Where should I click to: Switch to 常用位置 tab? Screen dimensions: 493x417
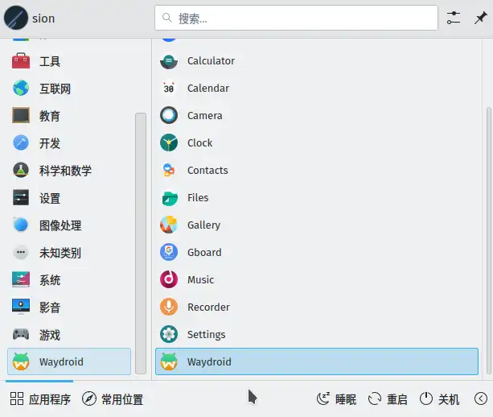(x=113, y=399)
